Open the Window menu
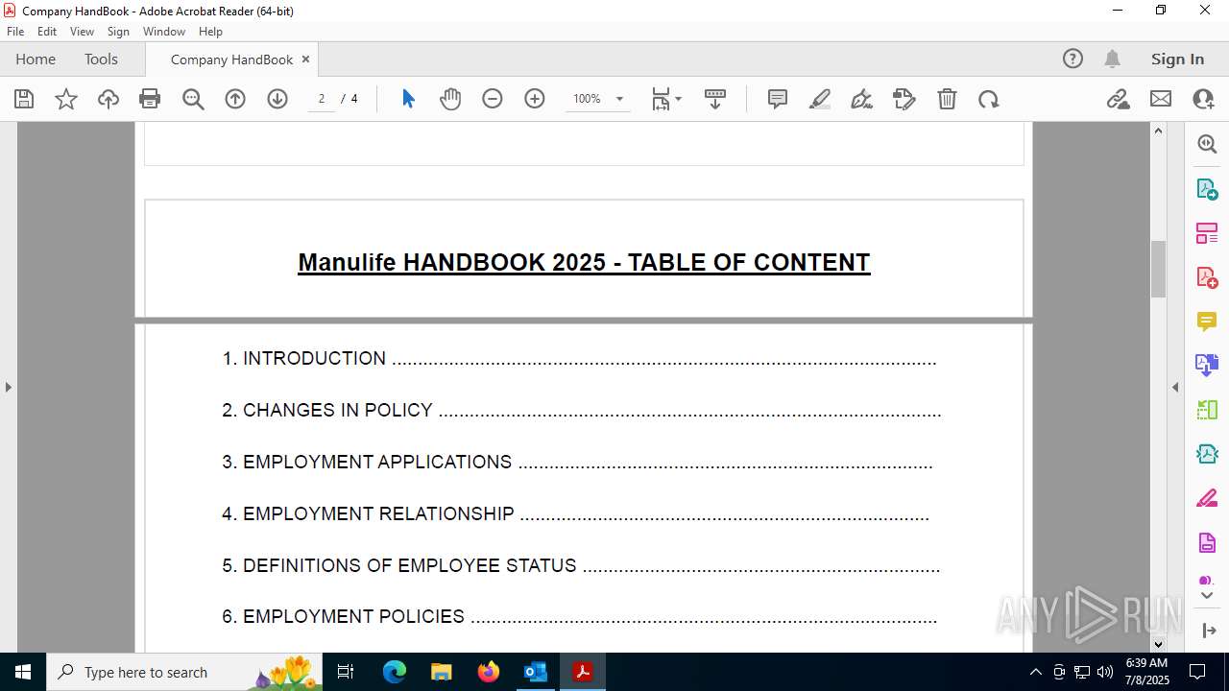The height and width of the screenshot is (691, 1229). (x=164, y=32)
